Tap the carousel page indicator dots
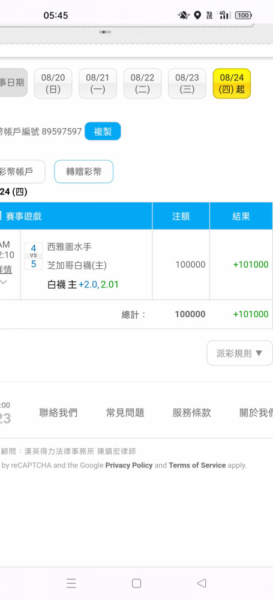This screenshot has height=600, width=273. (x=105, y=32)
